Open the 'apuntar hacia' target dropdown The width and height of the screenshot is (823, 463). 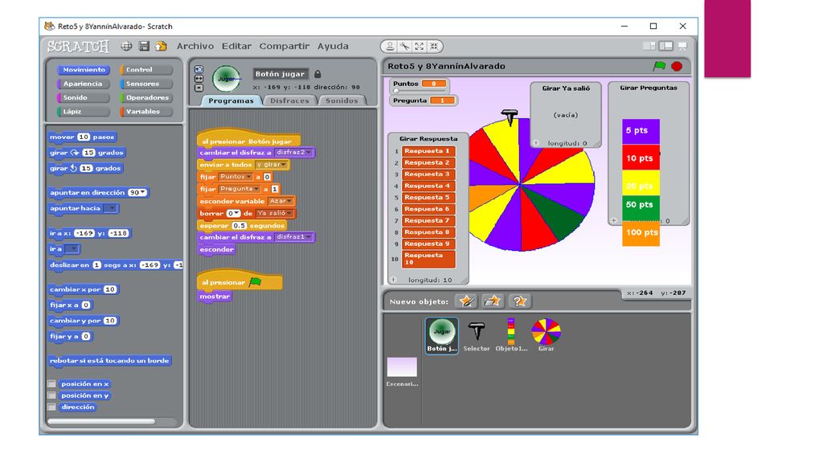click(x=110, y=208)
